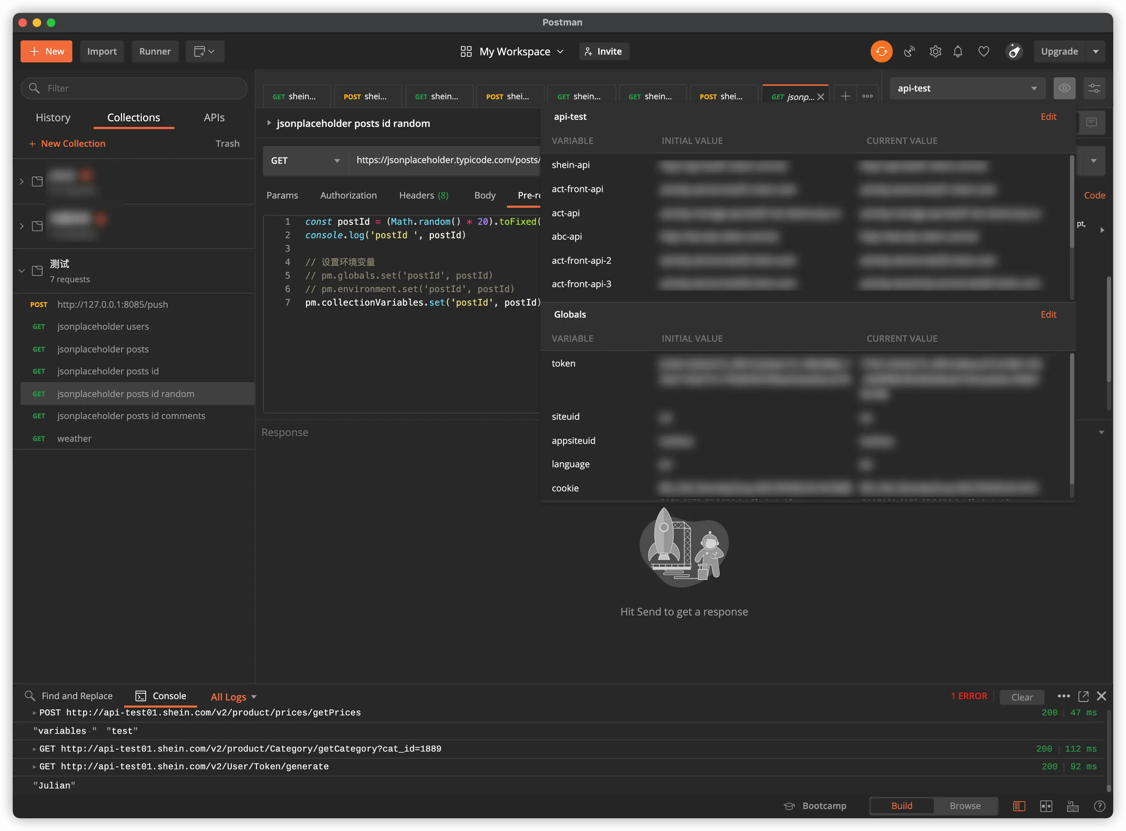
Task: Open the Authorization tab
Action: pyautogui.click(x=348, y=195)
